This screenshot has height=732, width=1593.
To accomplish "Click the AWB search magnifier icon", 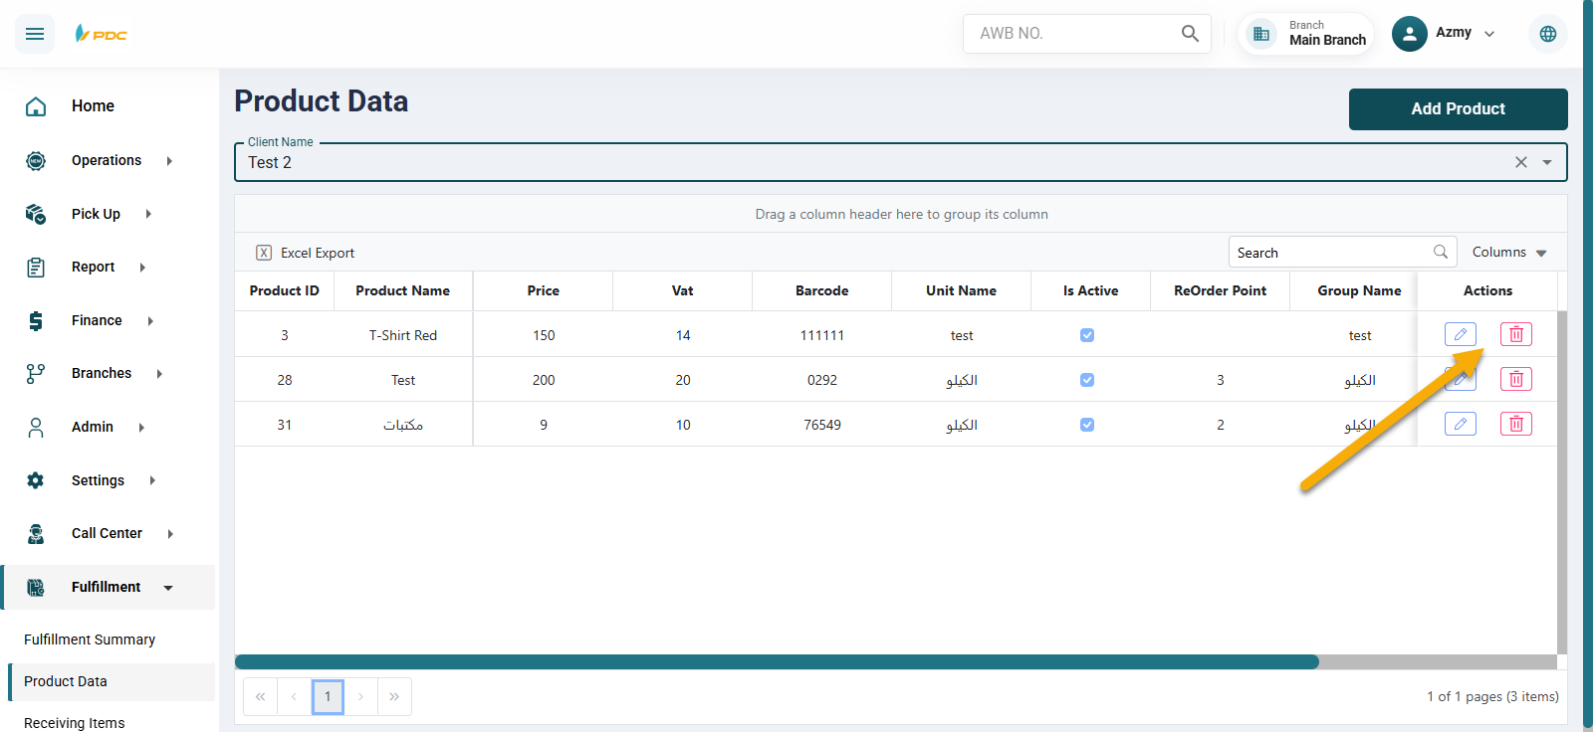I will (x=1190, y=33).
